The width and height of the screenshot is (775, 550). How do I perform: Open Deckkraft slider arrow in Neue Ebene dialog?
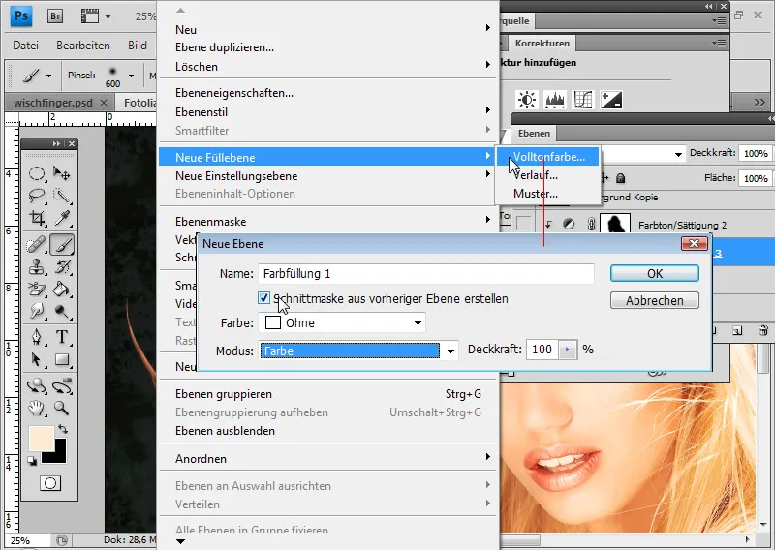tap(568, 350)
